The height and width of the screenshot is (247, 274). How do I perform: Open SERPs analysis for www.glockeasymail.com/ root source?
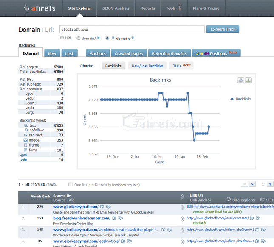(108, 207)
